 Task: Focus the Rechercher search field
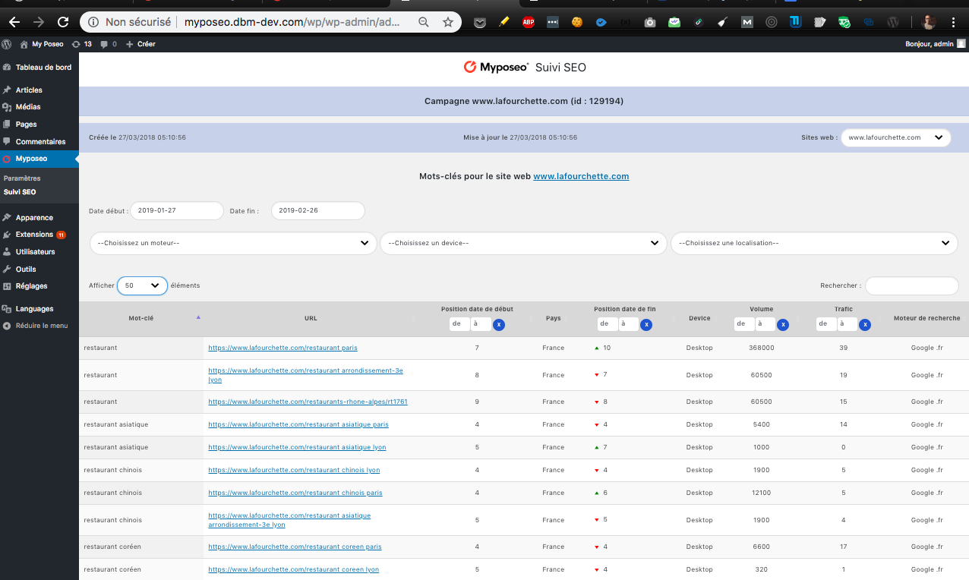tap(911, 285)
